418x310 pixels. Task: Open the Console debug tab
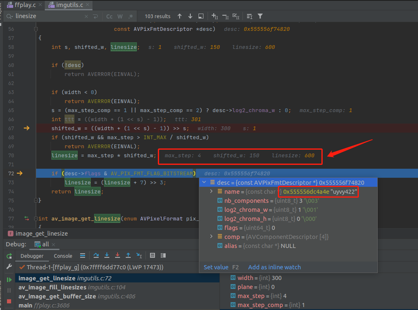click(63, 256)
